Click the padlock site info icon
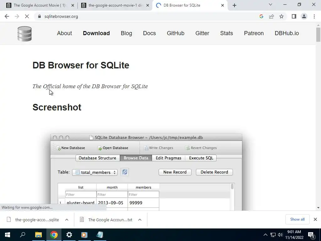 (x=39, y=16)
